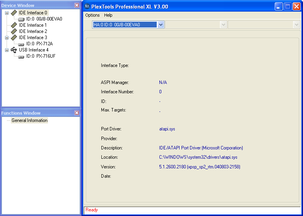Close the Functions Window panel
The image size is (303, 216).
tap(77, 113)
